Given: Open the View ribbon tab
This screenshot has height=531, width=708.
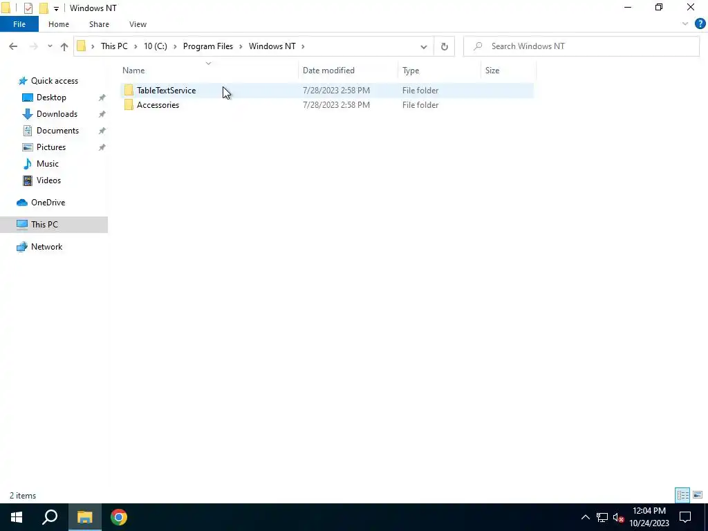Looking at the screenshot, I should [138, 24].
